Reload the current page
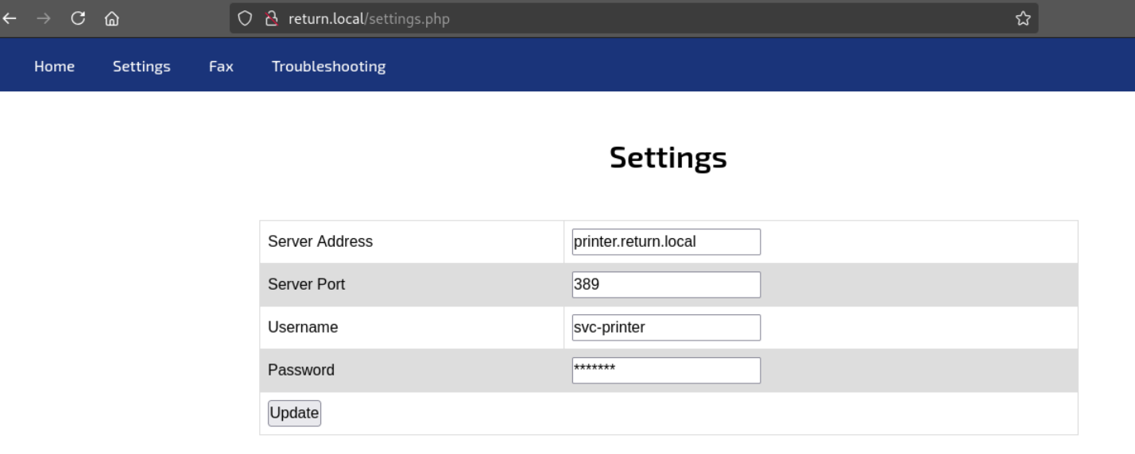This screenshot has width=1135, height=454. click(x=78, y=18)
